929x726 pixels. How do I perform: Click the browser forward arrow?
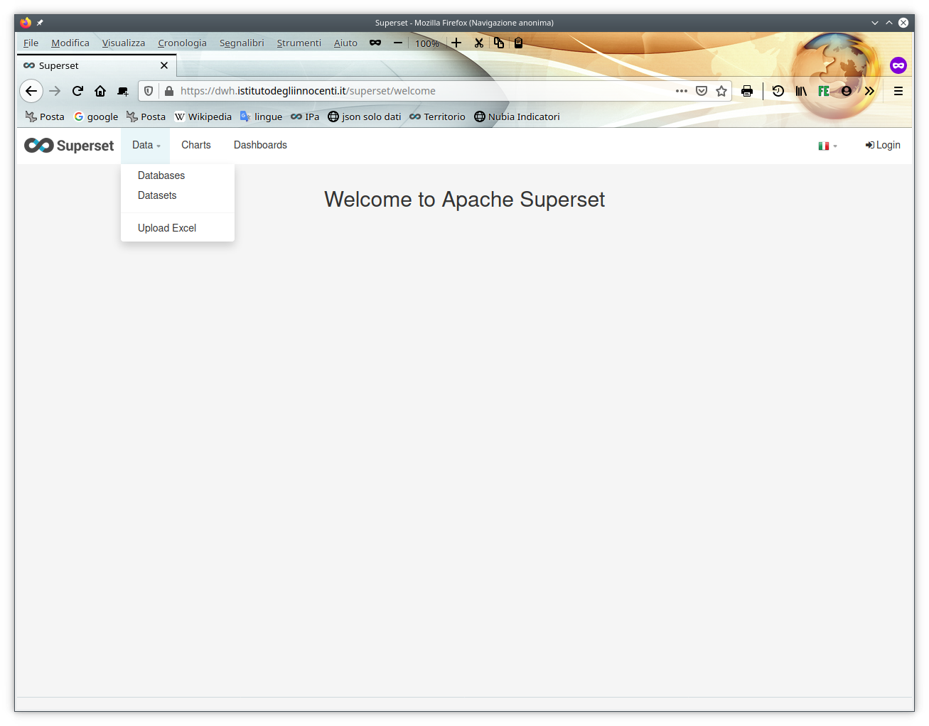tap(55, 91)
